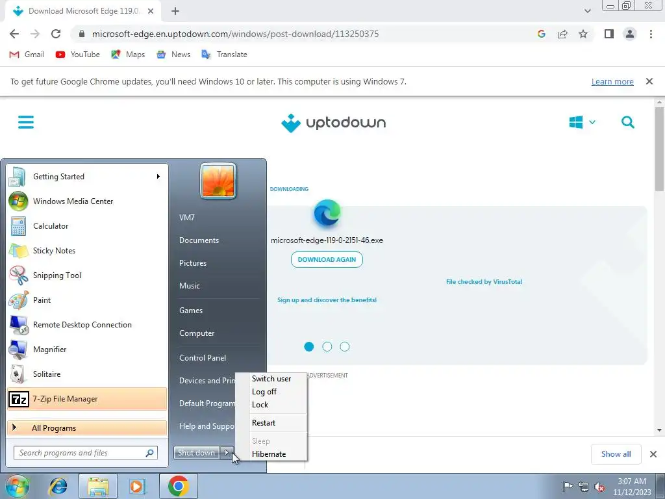
Task: Open File checked by VirusTotal link
Action: [484, 282]
